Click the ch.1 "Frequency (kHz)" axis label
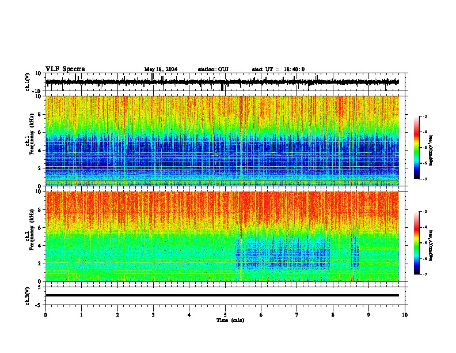 point(32,134)
